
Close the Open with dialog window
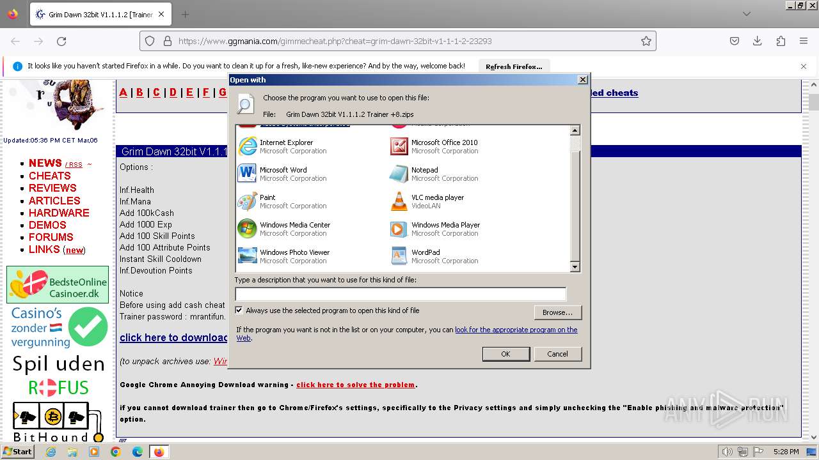[582, 80]
